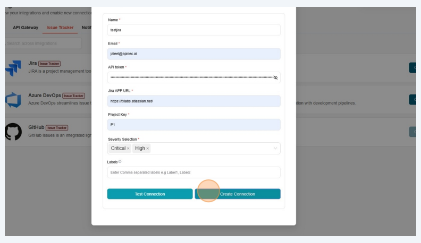Click the Jira logo icon
This screenshot has height=243, width=421.
[x=13, y=68]
